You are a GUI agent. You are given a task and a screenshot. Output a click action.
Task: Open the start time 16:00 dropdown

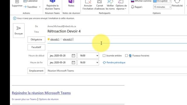(x=97, y=56)
